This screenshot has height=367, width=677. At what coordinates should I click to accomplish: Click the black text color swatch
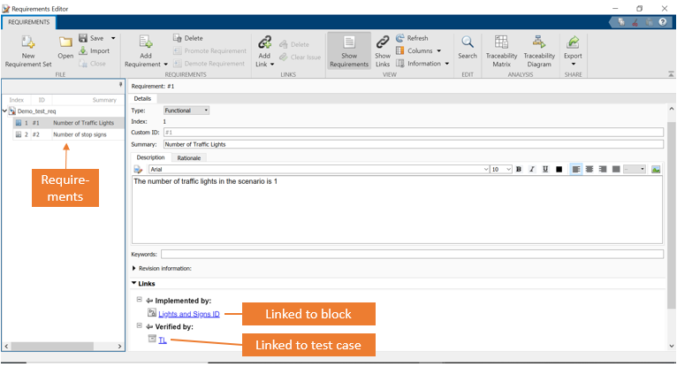pyautogui.click(x=559, y=169)
